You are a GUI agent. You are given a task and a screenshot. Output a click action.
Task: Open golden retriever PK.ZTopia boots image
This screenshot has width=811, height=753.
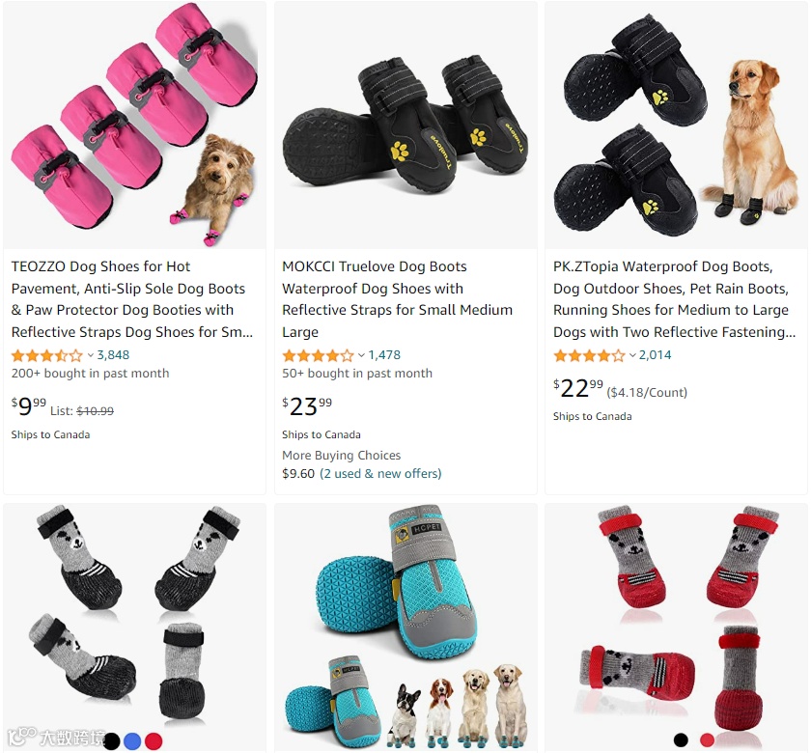(x=676, y=125)
